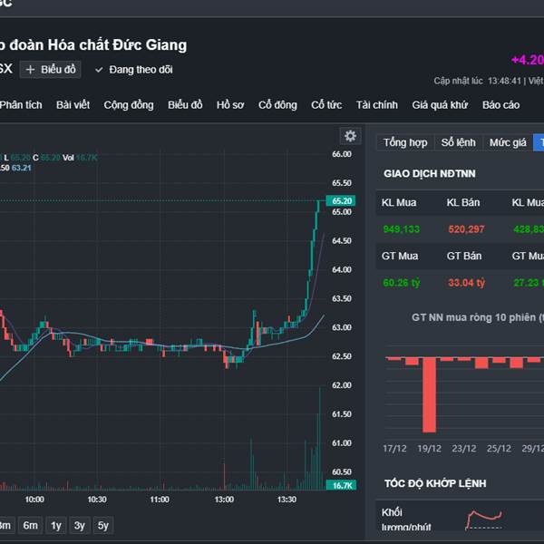
Task: Open the Cổ tức tab
Action: click(x=326, y=105)
